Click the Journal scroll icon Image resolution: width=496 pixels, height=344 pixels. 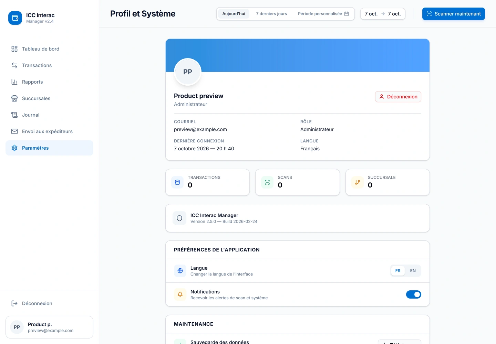[14, 115]
